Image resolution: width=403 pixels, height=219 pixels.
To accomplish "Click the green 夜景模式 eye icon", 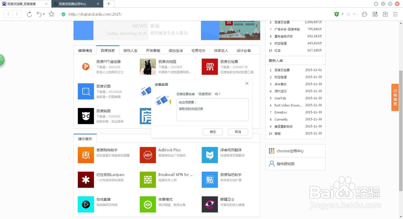I will 147,204.
